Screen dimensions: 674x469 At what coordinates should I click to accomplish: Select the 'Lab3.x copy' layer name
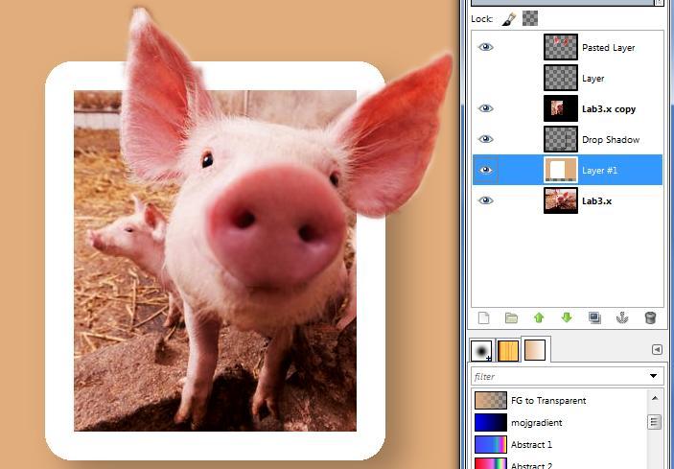click(609, 109)
